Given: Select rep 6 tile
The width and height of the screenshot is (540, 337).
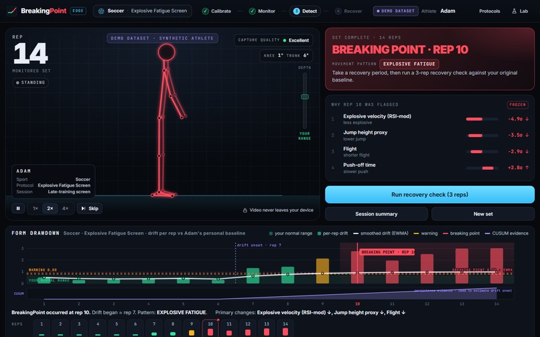Looking at the screenshot, I should (135, 328).
